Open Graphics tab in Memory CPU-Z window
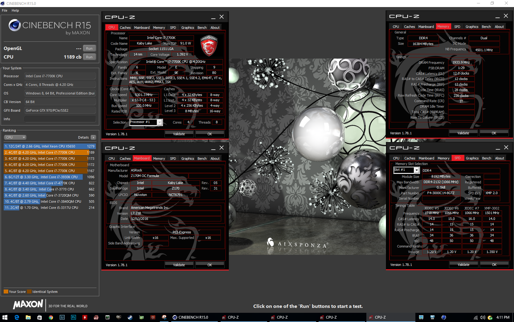This screenshot has width=514, height=322. (472, 27)
